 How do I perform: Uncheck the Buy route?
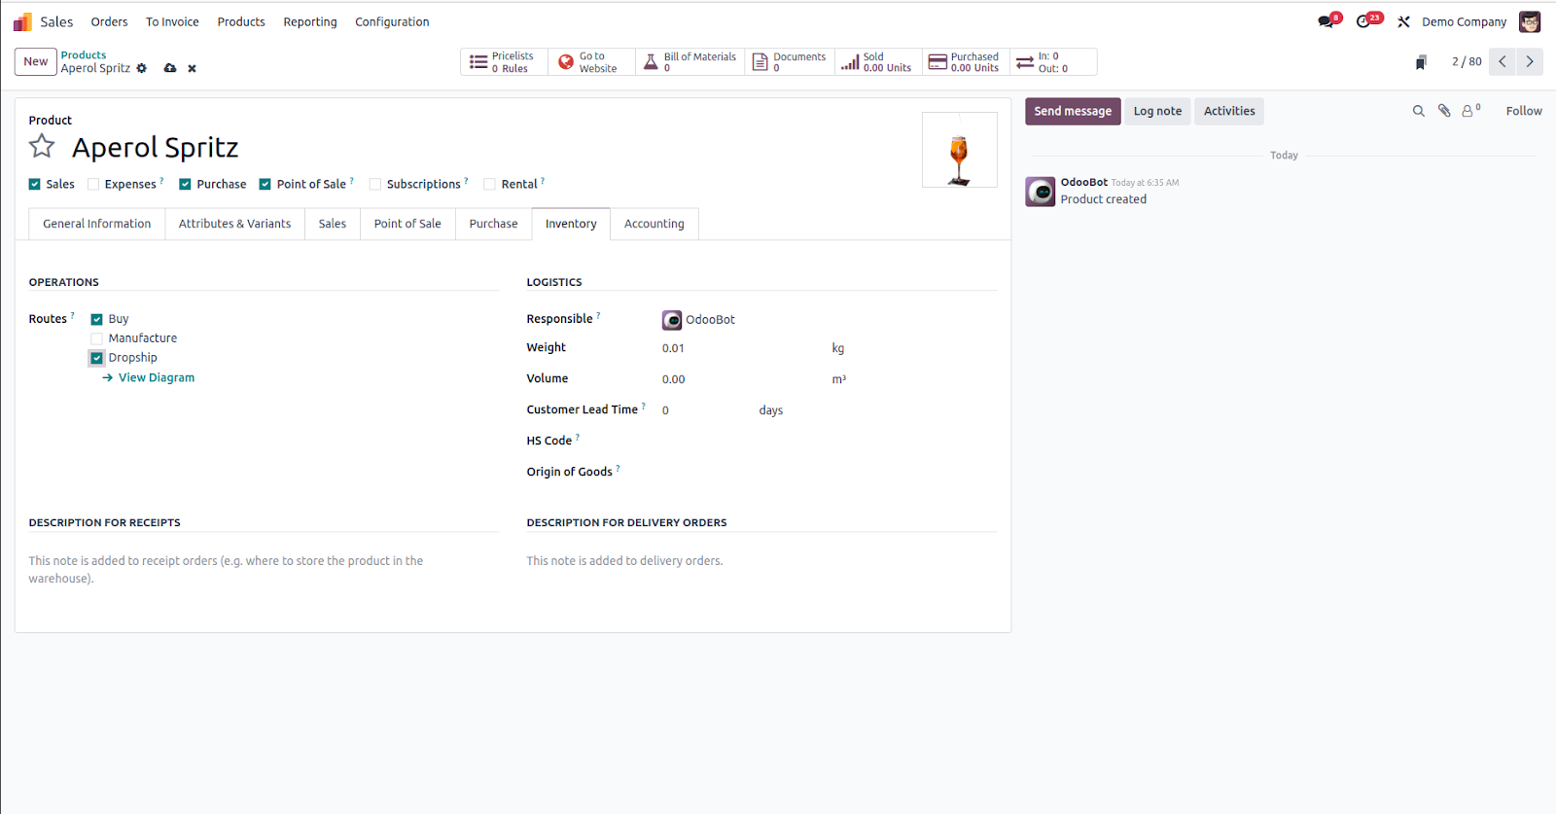click(96, 319)
